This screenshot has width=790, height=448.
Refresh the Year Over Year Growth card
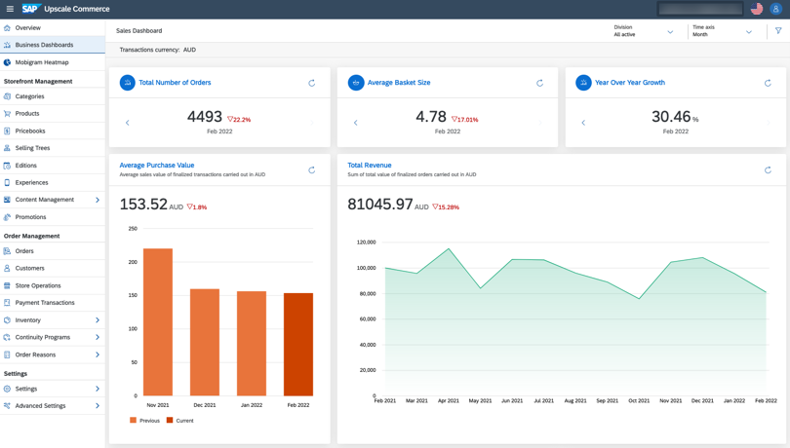(x=768, y=83)
